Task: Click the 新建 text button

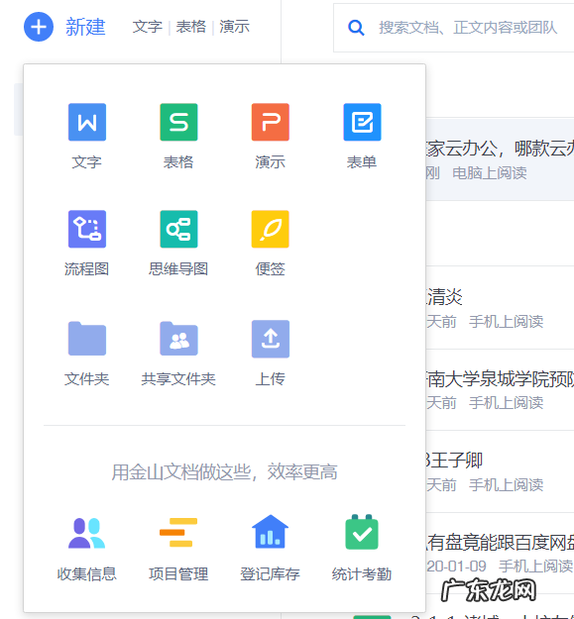Action: pos(85,27)
